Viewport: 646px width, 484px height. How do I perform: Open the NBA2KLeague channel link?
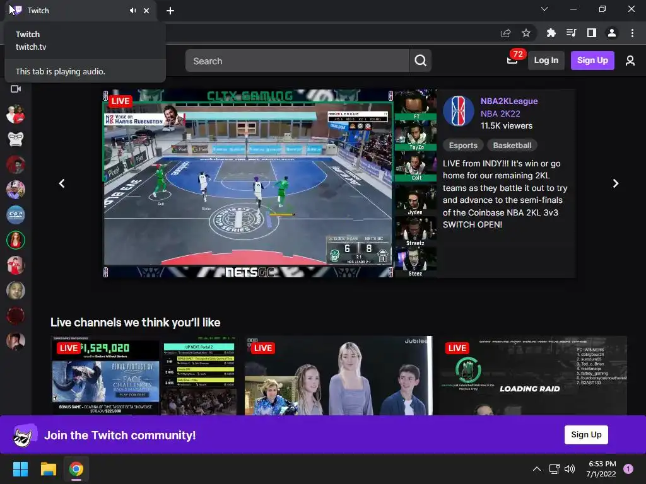[509, 101]
